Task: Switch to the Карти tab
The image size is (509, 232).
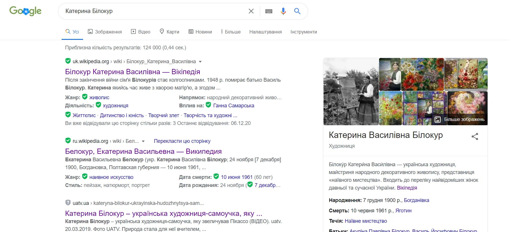Action: click(170, 32)
